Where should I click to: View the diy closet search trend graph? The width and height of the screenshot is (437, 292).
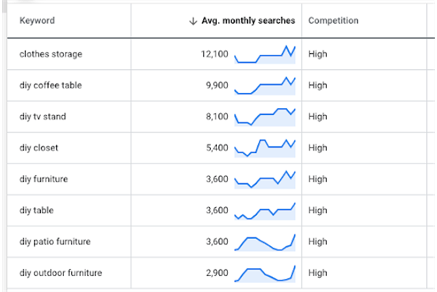click(265, 148)
